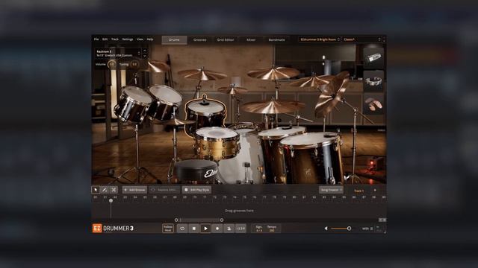Open the Song Creator panel
This screenshot has width=478, height=268.
(x=331, y=190)
